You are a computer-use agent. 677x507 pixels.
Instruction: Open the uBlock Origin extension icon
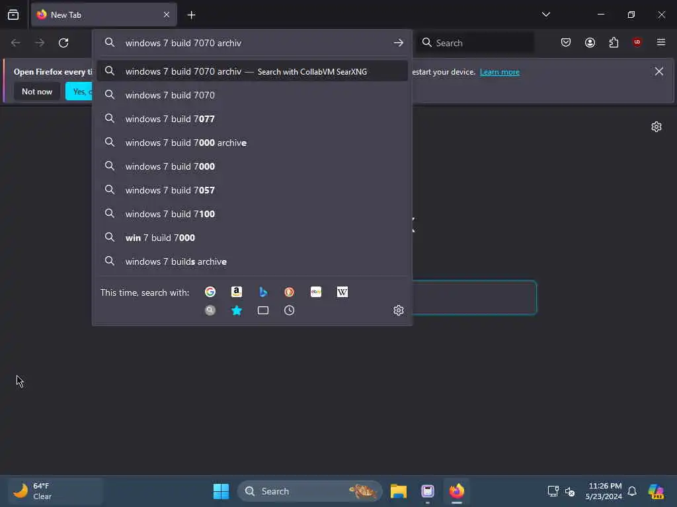(637, 42)
